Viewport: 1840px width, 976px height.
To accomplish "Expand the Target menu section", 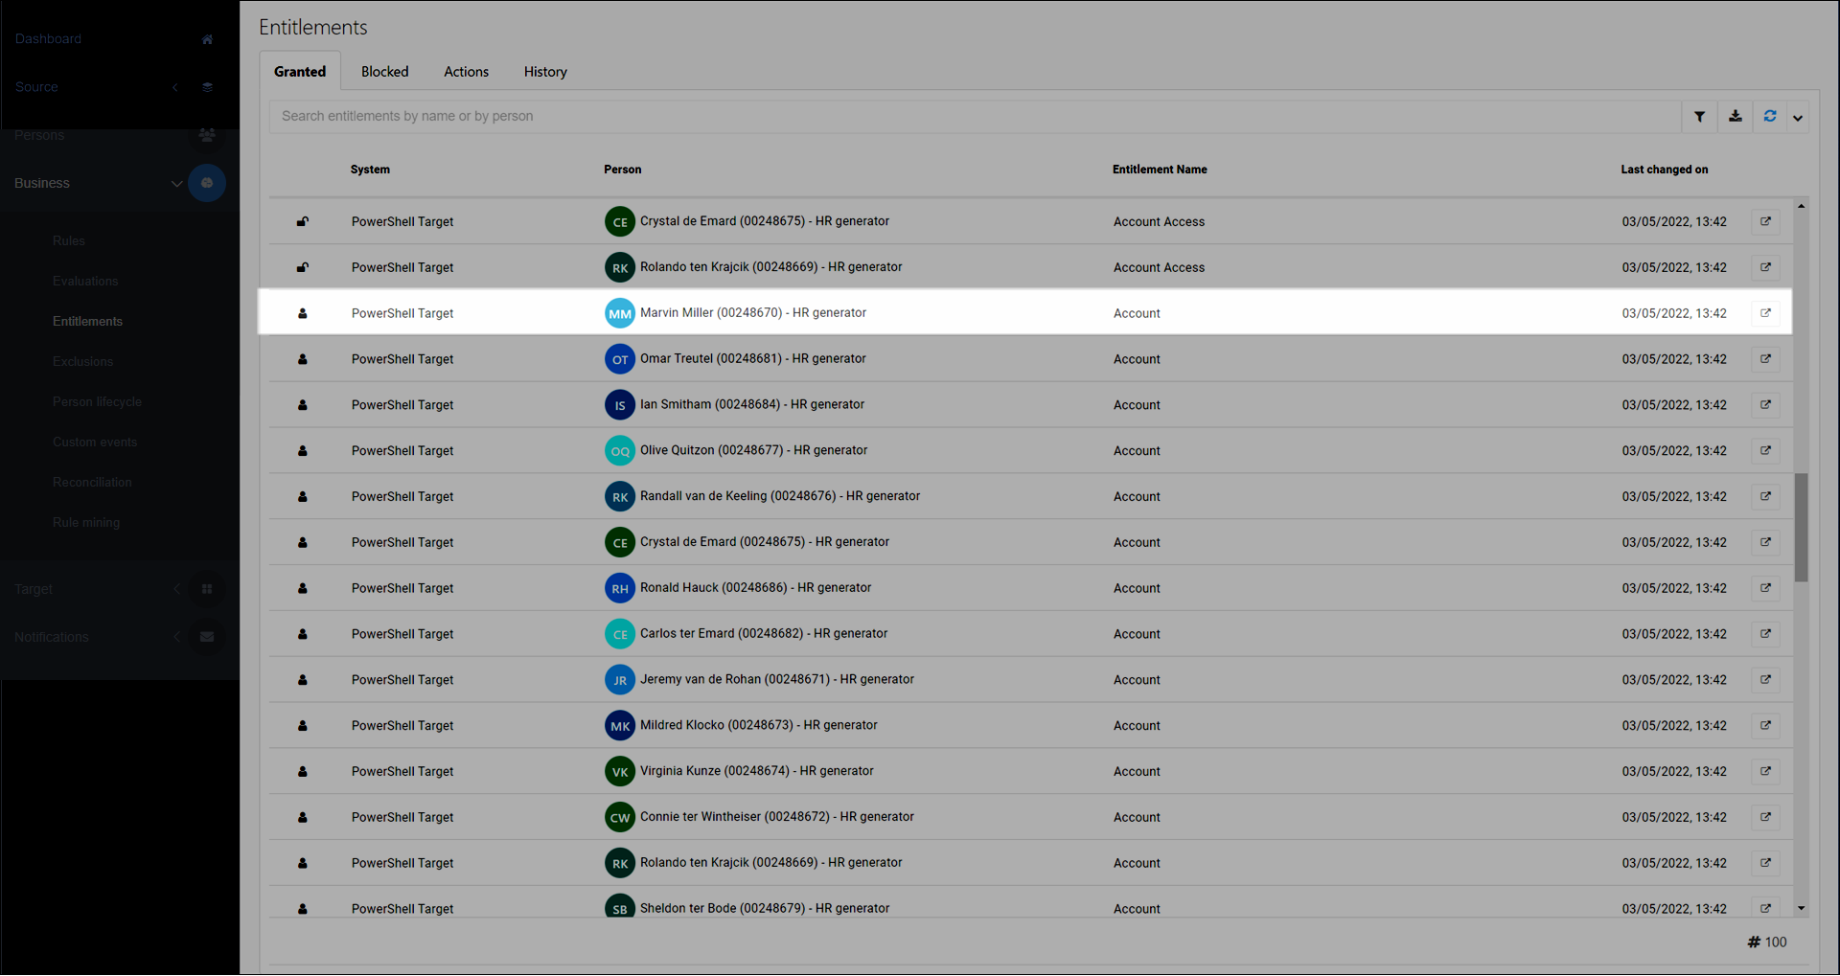I will pyautogui.click(x=176, y=589).
